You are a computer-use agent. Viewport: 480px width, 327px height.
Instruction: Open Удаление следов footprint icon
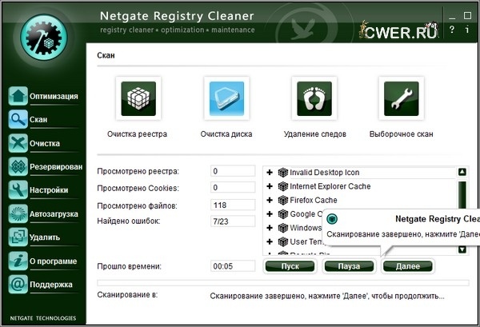click(314, 99)
